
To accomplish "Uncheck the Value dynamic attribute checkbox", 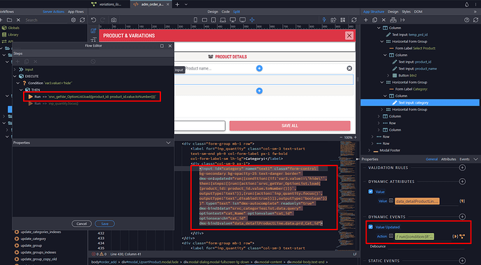I will (x=371, y=191).
